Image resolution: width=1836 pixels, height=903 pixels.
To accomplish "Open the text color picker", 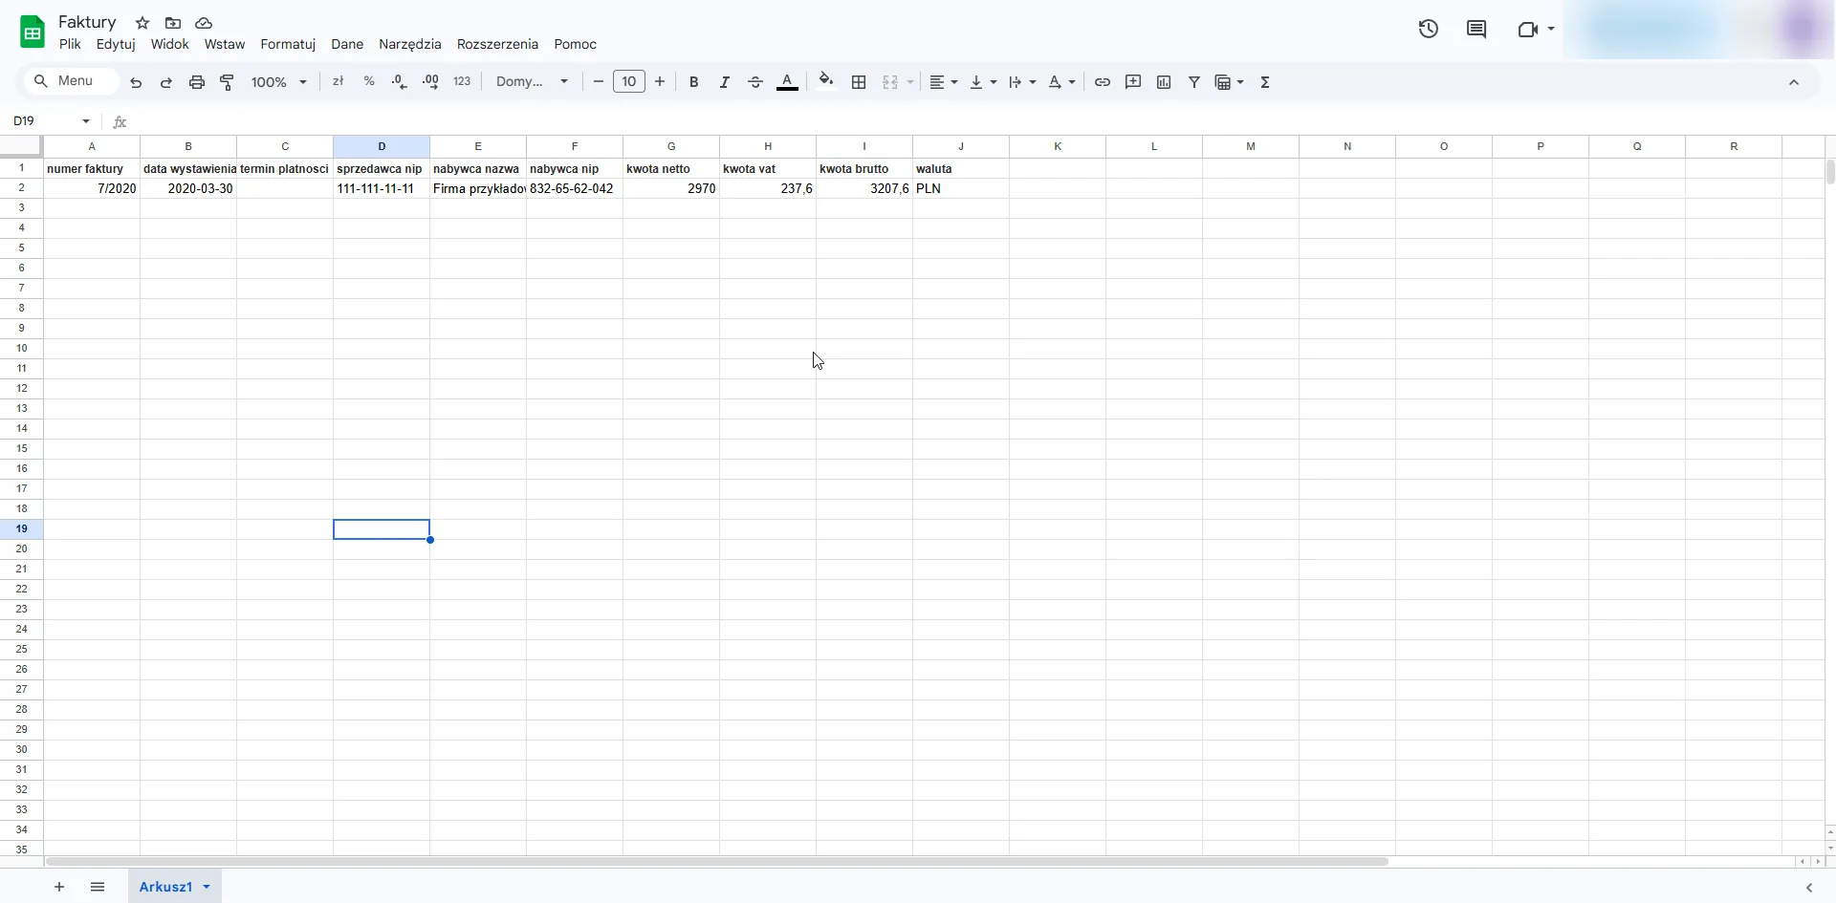I will (x=787, y=82).
